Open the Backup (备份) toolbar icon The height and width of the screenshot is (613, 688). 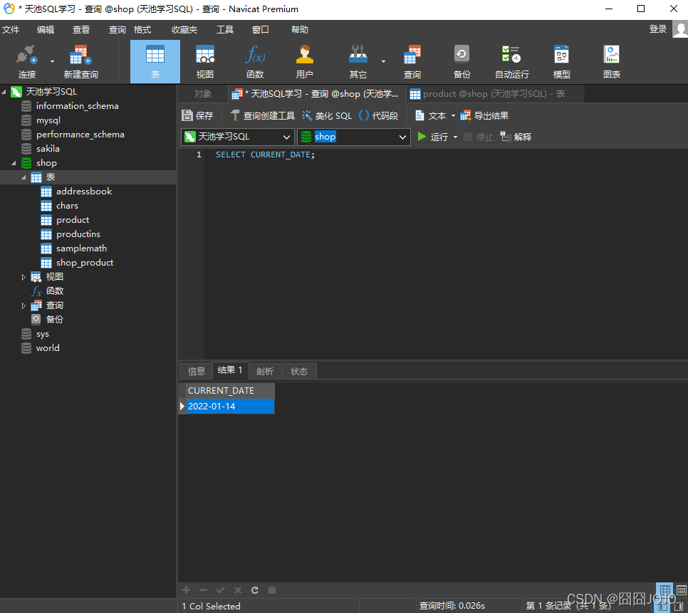click(x=462, y=56)
